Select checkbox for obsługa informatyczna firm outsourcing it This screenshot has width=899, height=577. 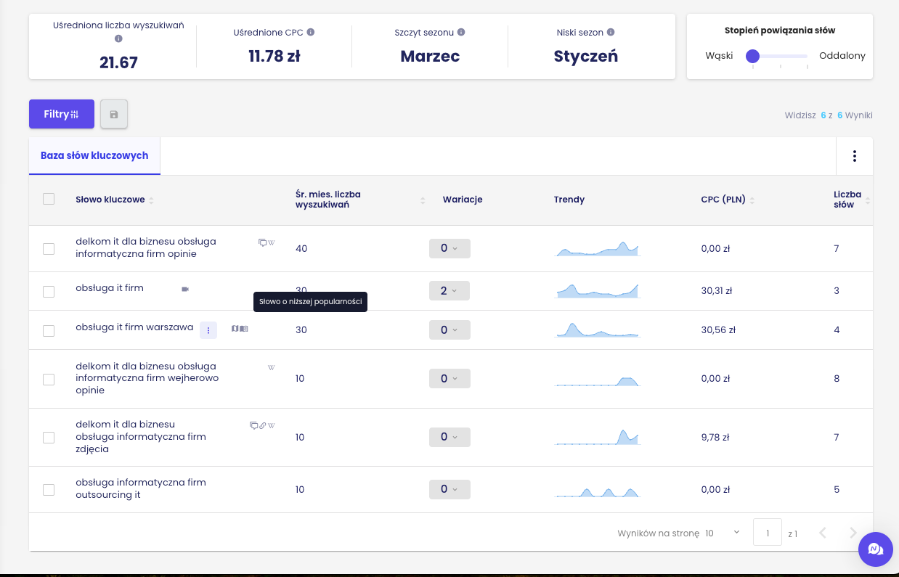click(x=49, y=489)
